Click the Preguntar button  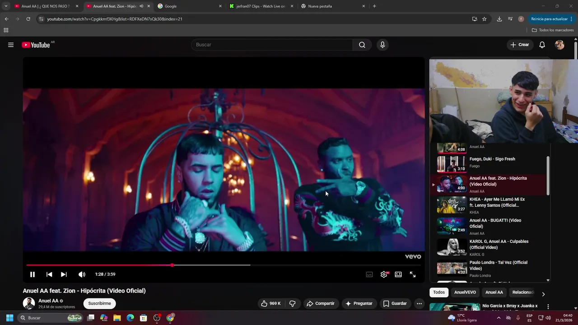359,303
